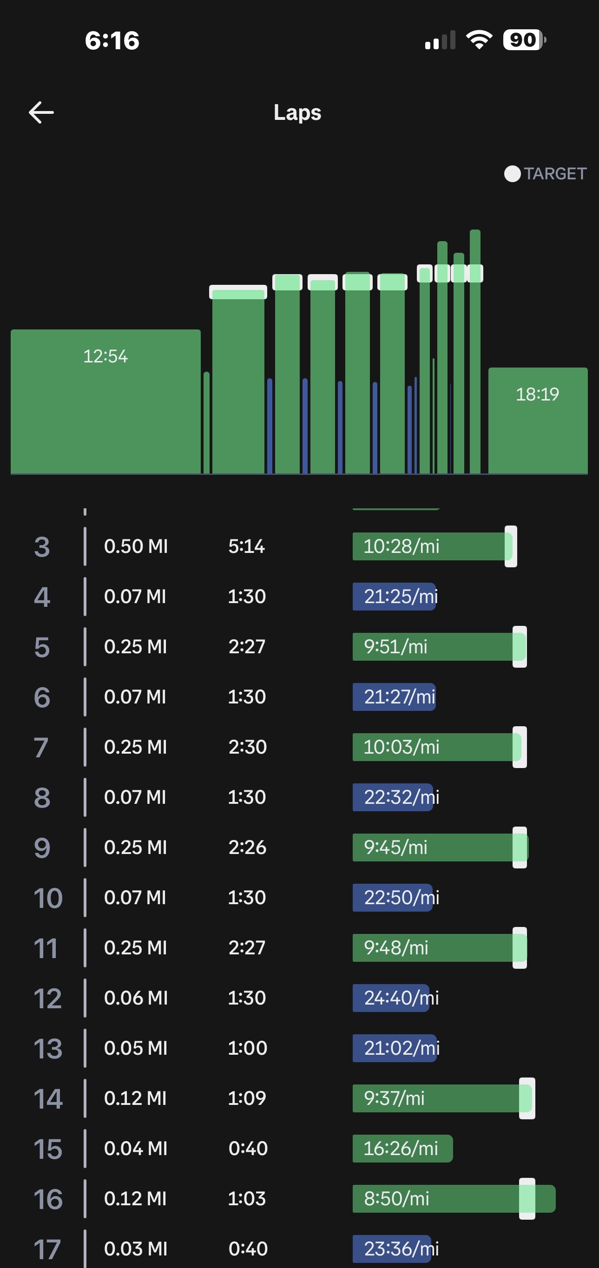
Task: Tap the 10:03/mi pace bar
Action: (x=432, y=747)
